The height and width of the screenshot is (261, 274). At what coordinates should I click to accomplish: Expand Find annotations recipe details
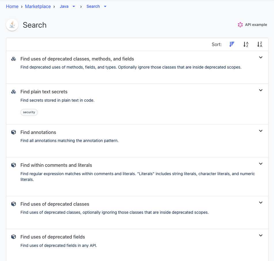pyautogui.click(x=260, y=131)
